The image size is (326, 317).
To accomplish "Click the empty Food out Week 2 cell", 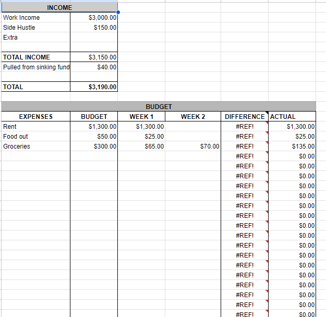I will 193,137.
